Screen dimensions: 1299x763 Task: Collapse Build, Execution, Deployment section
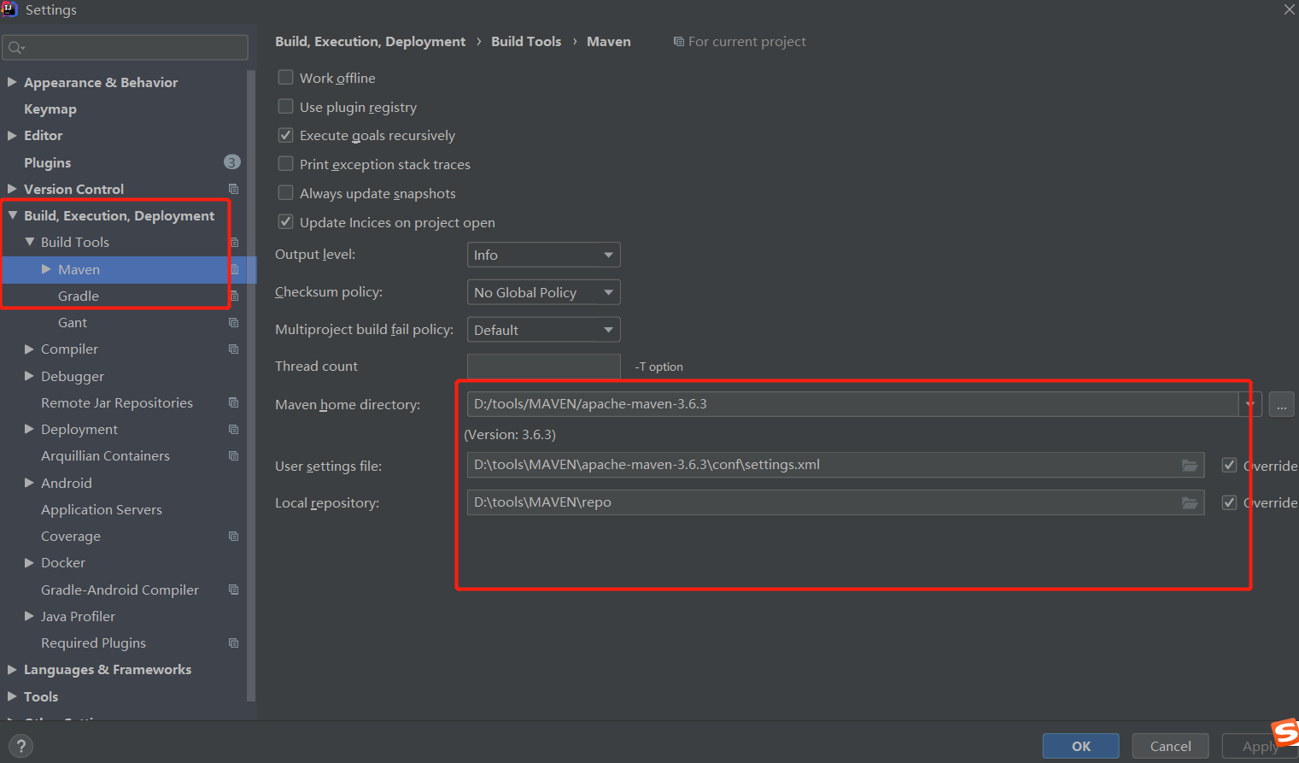pyautogui.click(x=12, y=215)
